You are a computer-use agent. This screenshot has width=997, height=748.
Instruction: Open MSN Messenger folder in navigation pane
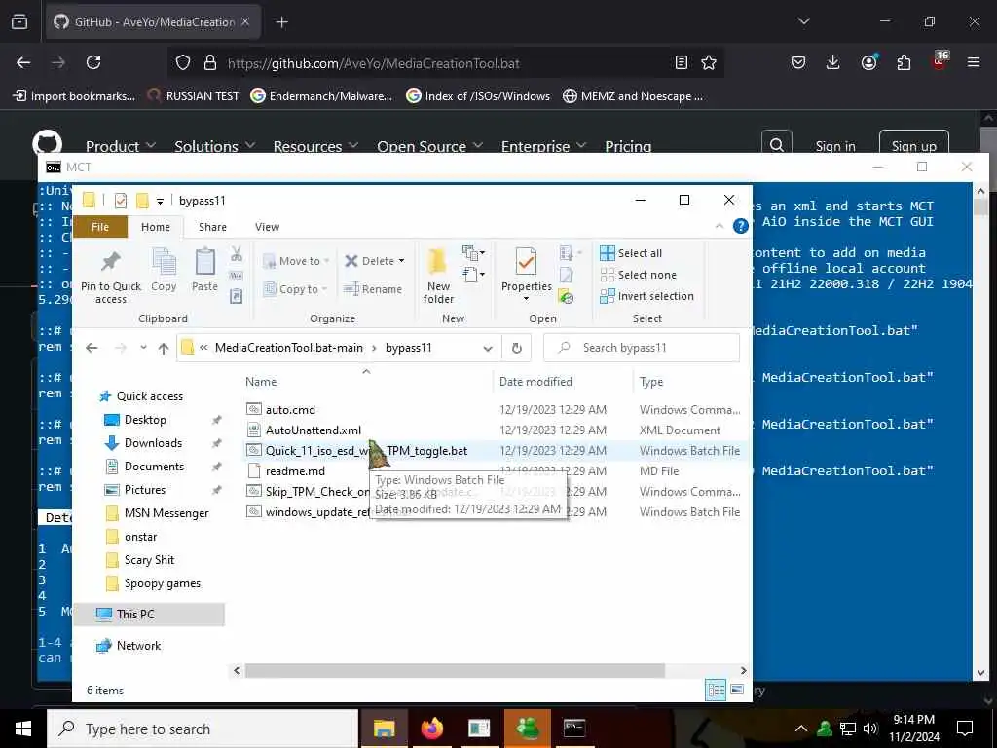(x=166, y=513)
